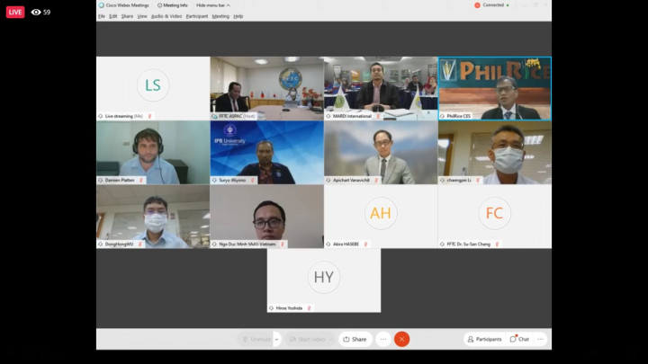Select the PhilRice CES video tile
The width and height of the screenshot is (648, 364).
494,88
